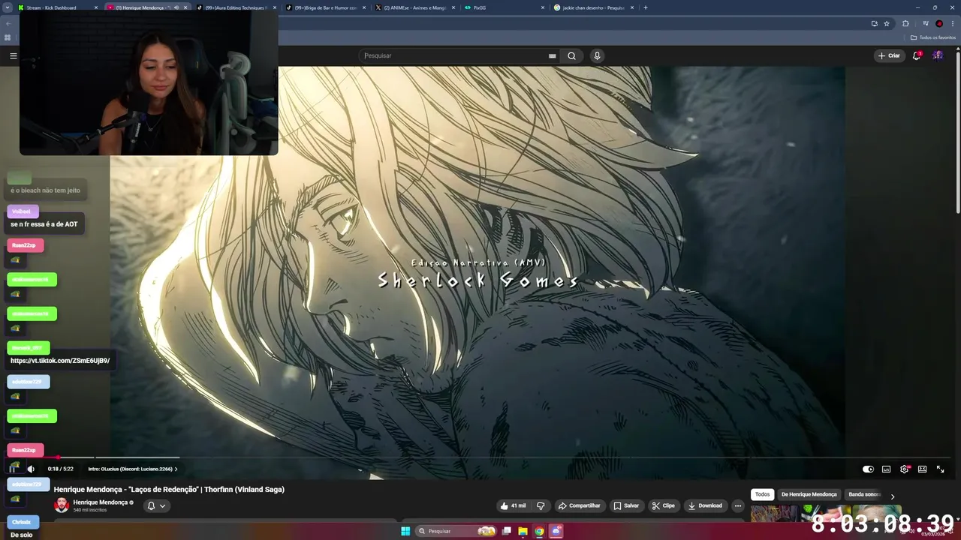The width and height of the screenshot is (961, 540).
Task: Open Chrome extensions puzzle icon
Action: 905,23
